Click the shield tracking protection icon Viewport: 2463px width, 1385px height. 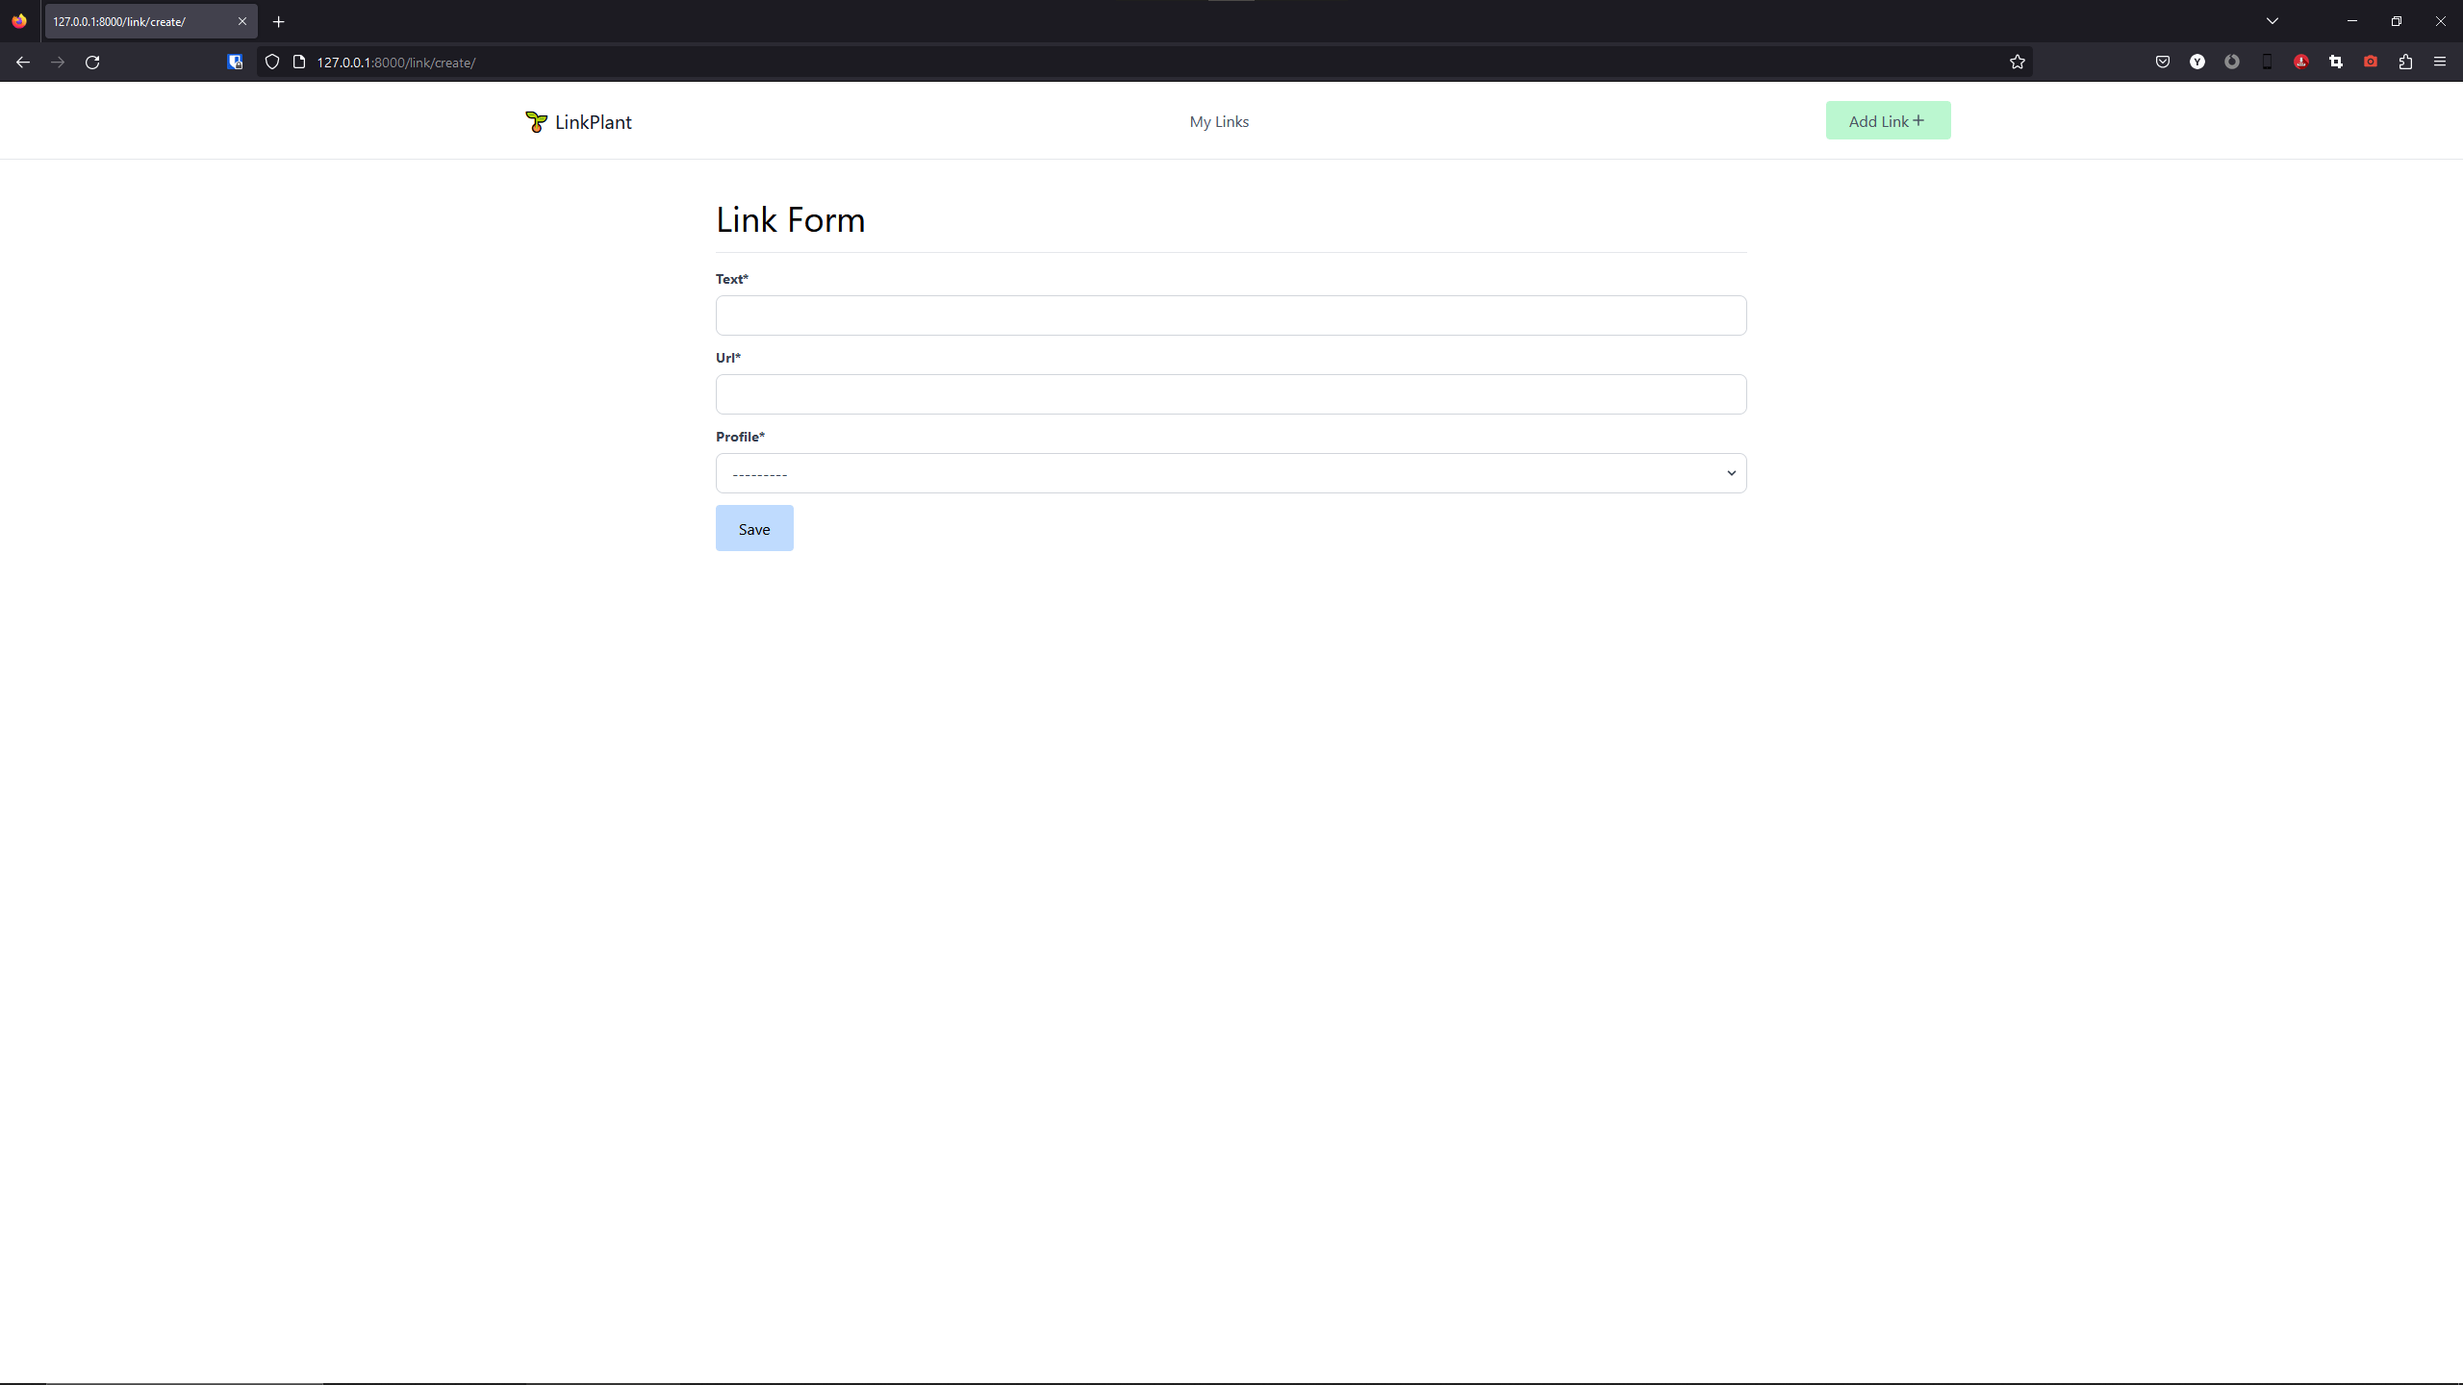point(272,63)
